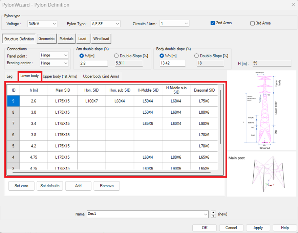Select Body Double Slope [%] radio button
Screen dimensions: 298x233
coord(197,56)
